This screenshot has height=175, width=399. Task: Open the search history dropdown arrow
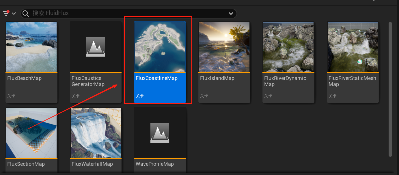point(231,14)
